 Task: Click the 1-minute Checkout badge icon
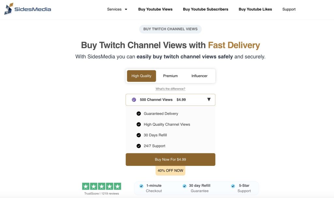(141, 186)
